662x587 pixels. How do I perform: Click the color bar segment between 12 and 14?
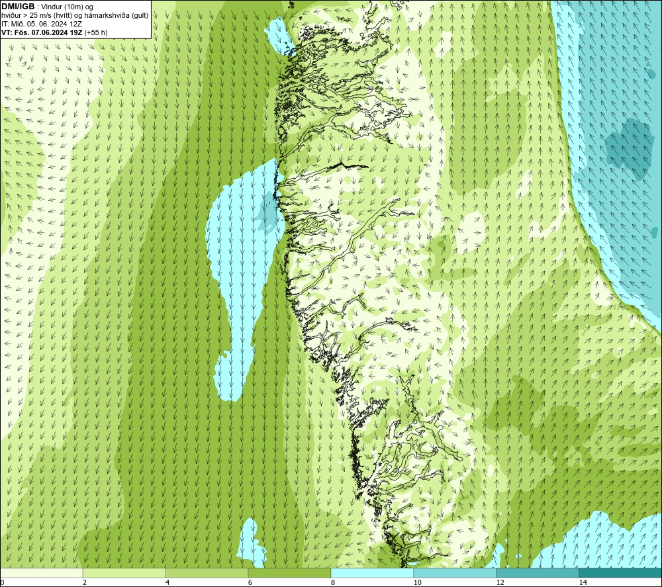pyautogui.click(x=538, y=572)
